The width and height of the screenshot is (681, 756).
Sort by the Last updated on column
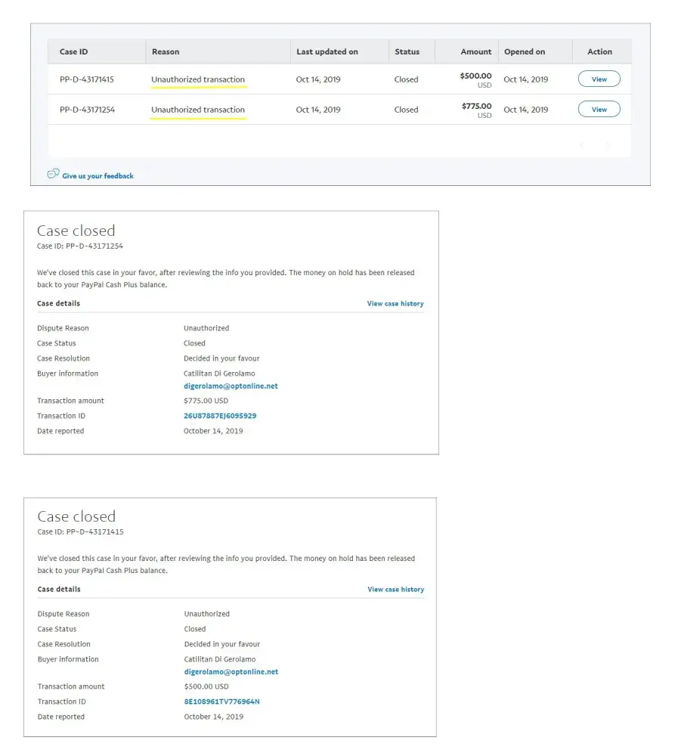pos(327,52)
